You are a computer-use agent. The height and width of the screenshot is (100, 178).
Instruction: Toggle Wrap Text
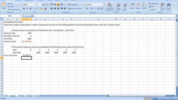[x=73, y=5]
